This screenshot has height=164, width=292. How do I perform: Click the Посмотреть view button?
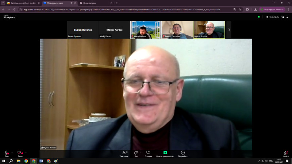(x=273, y=17)
